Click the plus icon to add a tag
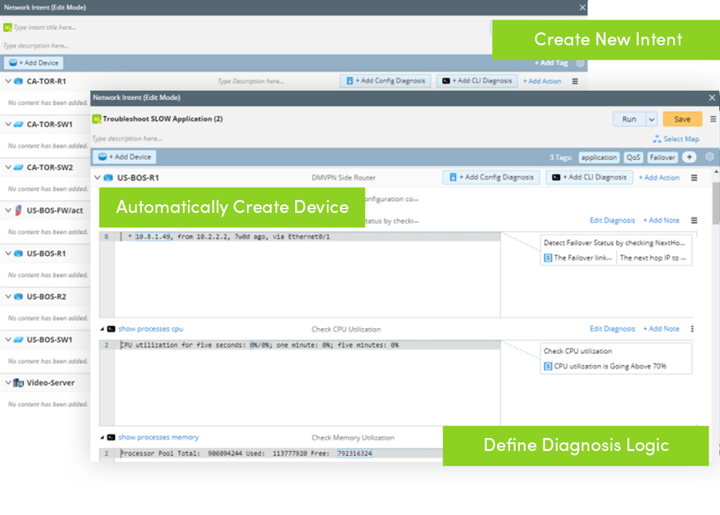This screenshot has height=515, width=720. (x=689, y=157)
